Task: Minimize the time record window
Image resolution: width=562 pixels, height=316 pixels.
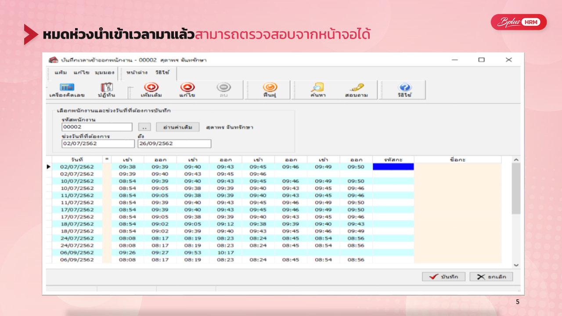Action: pyautogui.click(x=454, y=60)
